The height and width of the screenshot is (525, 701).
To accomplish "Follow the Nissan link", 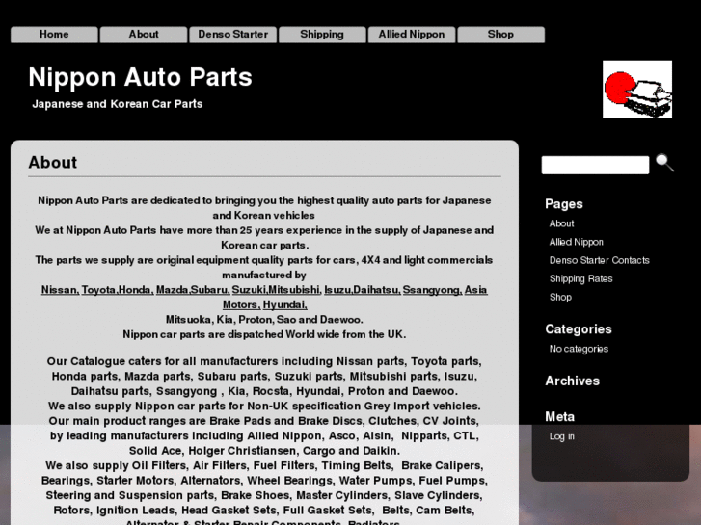I will 61,290.
